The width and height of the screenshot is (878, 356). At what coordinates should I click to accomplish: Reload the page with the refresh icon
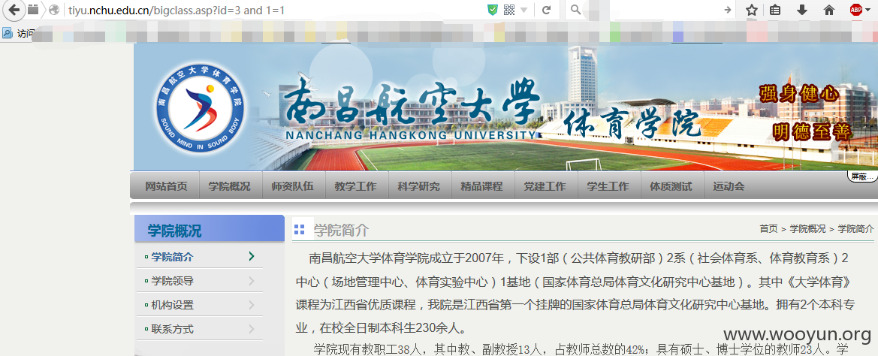point(547,10)
